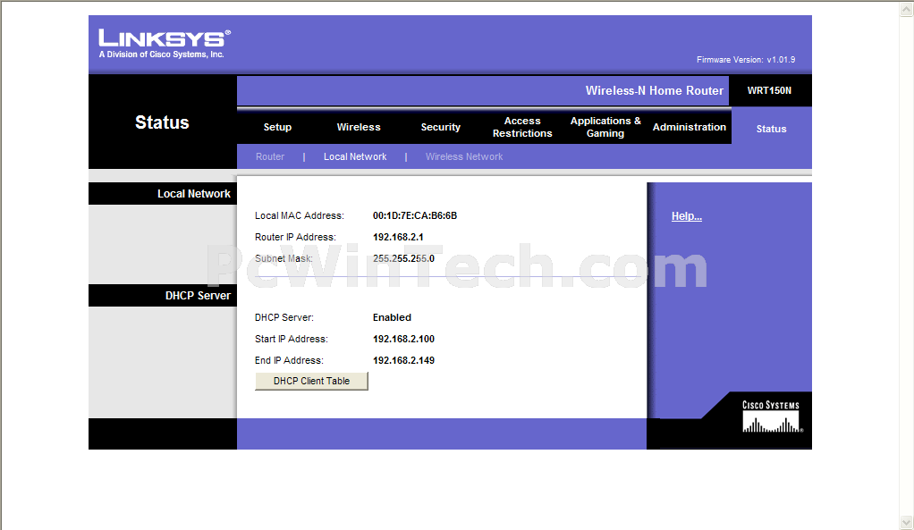
Task: Click the End IP Address label
Action: [x=289, y=360]
